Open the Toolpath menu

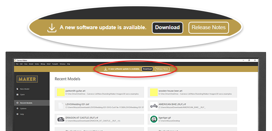point(55,64)
